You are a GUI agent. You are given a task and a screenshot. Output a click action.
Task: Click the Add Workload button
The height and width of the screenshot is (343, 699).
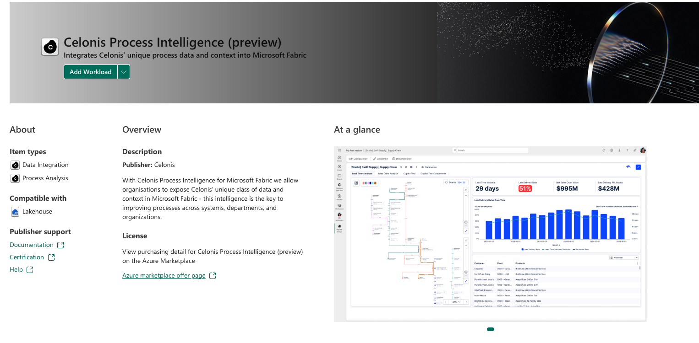tap(90, 72)
